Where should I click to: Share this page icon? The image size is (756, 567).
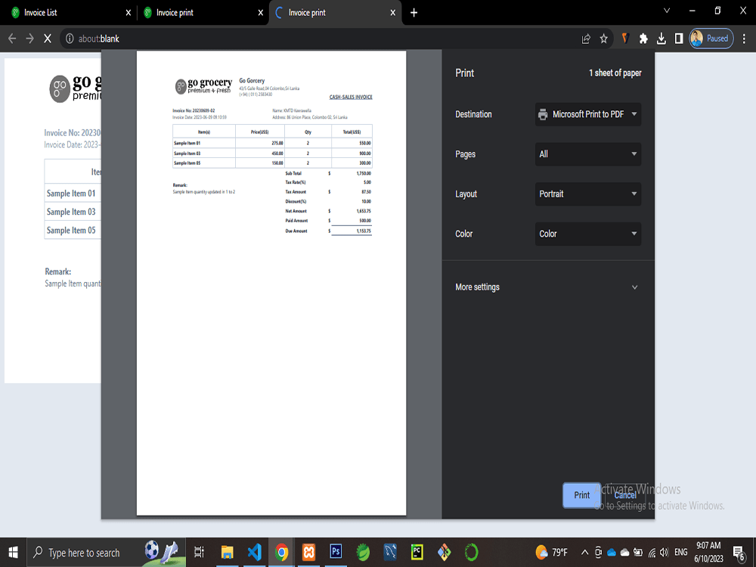click(x=587, y=39)
